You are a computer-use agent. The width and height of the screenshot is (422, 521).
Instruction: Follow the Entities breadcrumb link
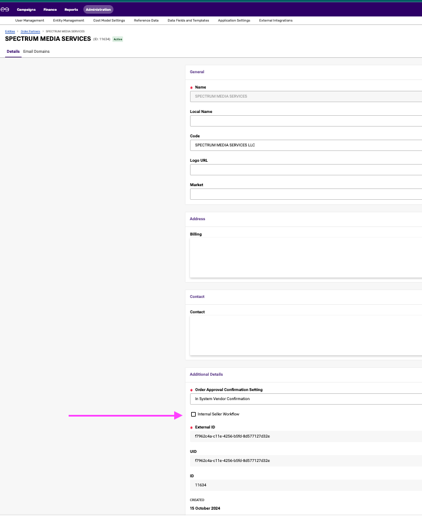tap(10, 31)
